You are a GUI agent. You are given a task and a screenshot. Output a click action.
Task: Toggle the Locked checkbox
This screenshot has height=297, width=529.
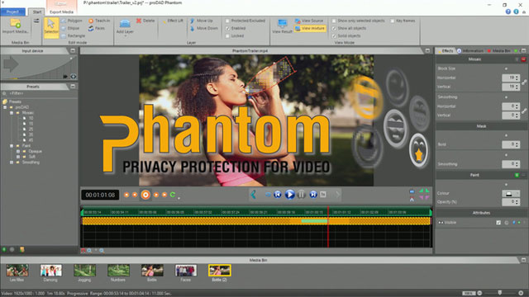tap(227, 35)
